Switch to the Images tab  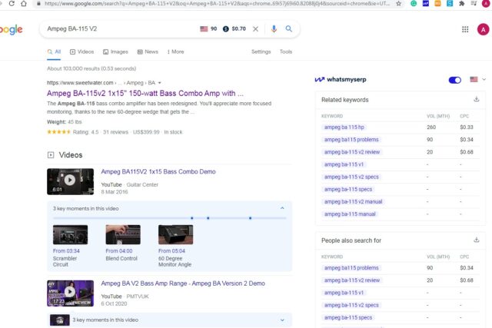point(115,51)
